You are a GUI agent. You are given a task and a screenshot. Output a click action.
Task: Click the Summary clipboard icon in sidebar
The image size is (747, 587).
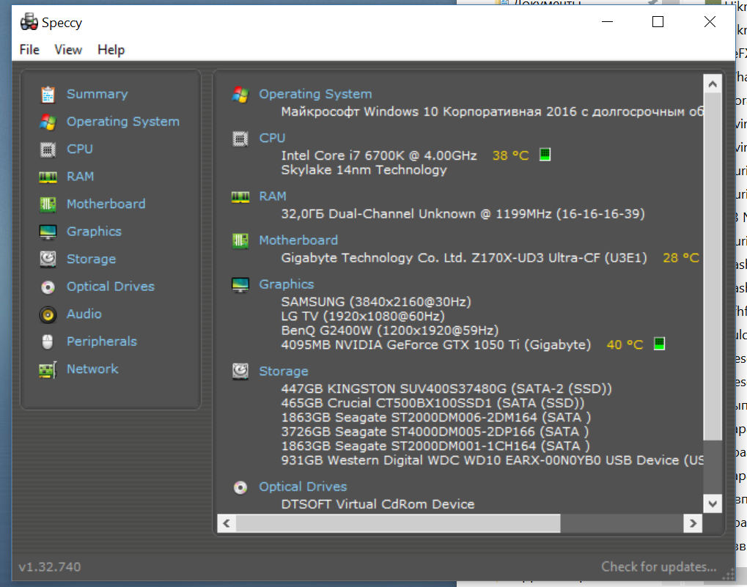pos(48,95)
